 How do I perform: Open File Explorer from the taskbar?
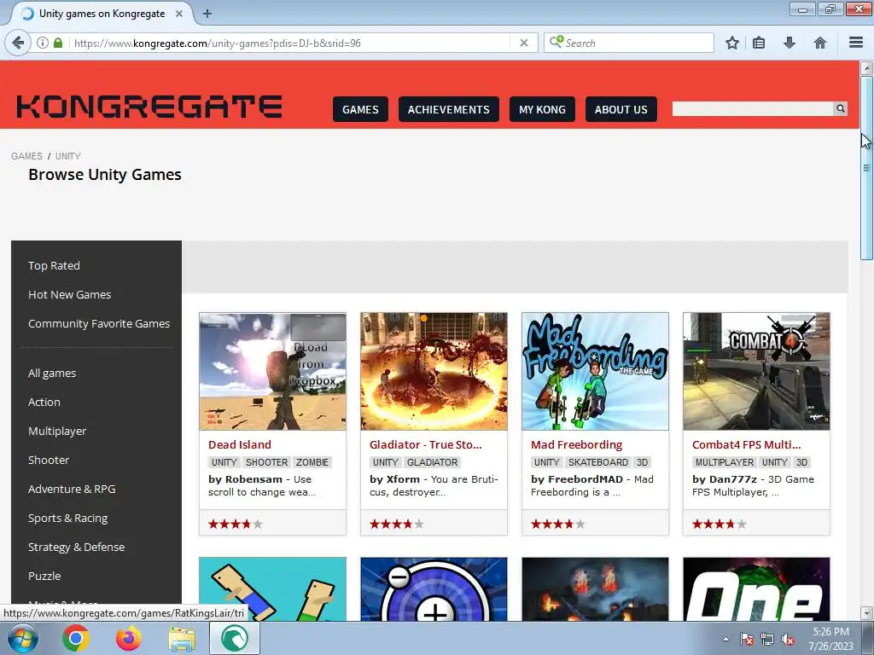[x=182, y=638]
